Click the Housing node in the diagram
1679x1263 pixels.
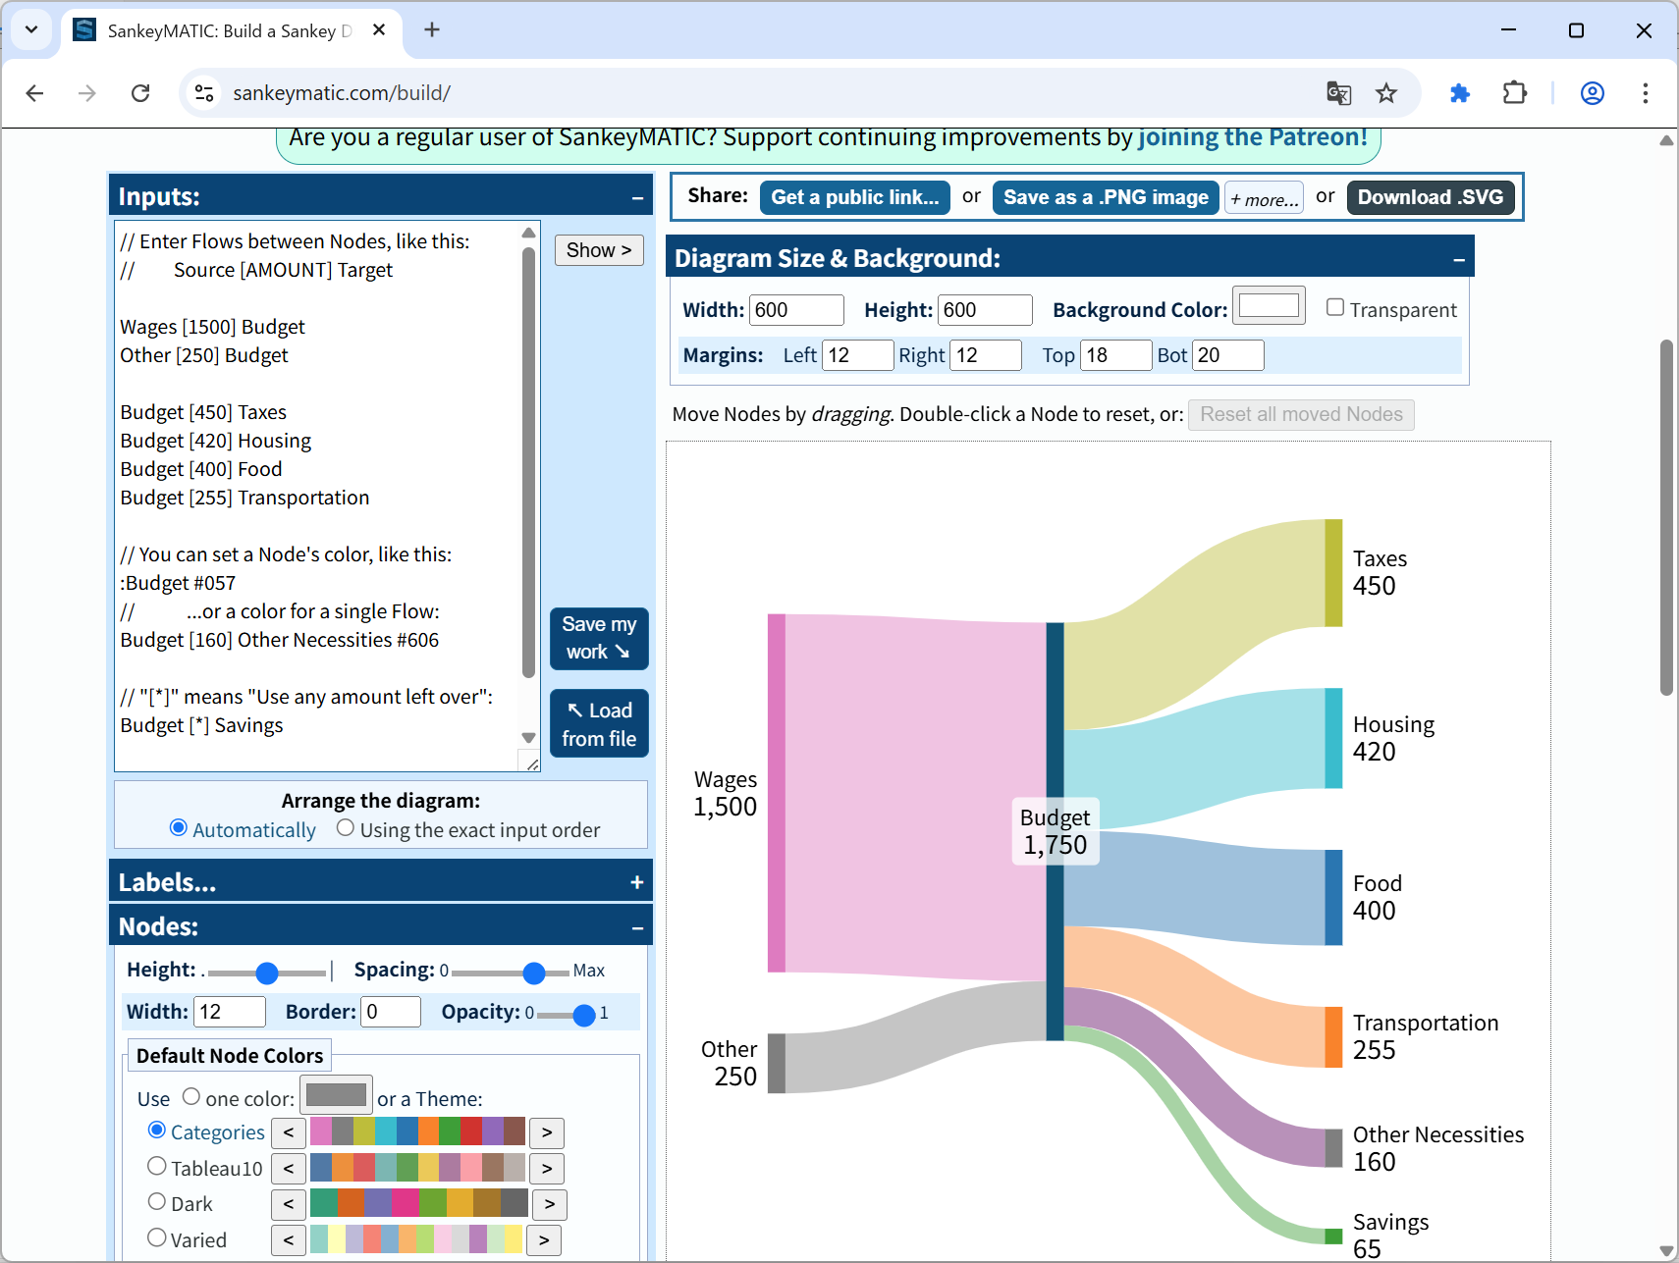[1333, 738]
